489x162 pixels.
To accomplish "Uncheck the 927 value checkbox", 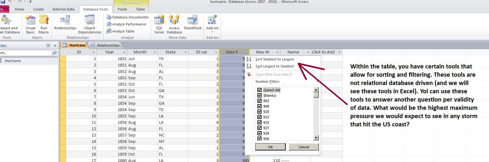I will click(x=259, y=128).
